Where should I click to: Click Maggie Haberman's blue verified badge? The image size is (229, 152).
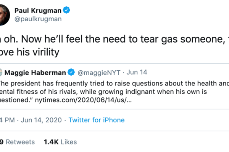[x=71, y=72]
